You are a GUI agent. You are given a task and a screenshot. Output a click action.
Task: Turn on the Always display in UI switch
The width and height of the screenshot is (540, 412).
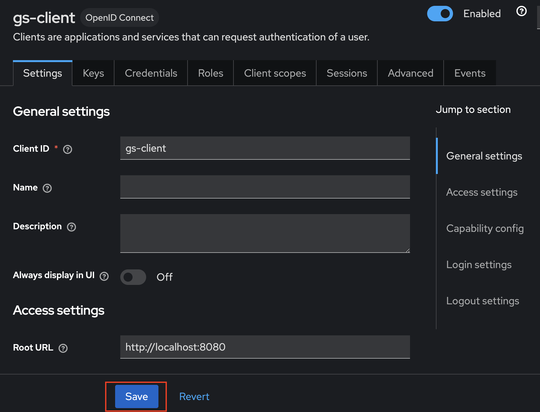click(x=133, y=277)
